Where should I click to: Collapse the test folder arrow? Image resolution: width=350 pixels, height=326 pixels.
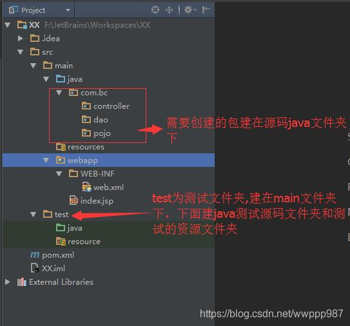click(33, 215)
